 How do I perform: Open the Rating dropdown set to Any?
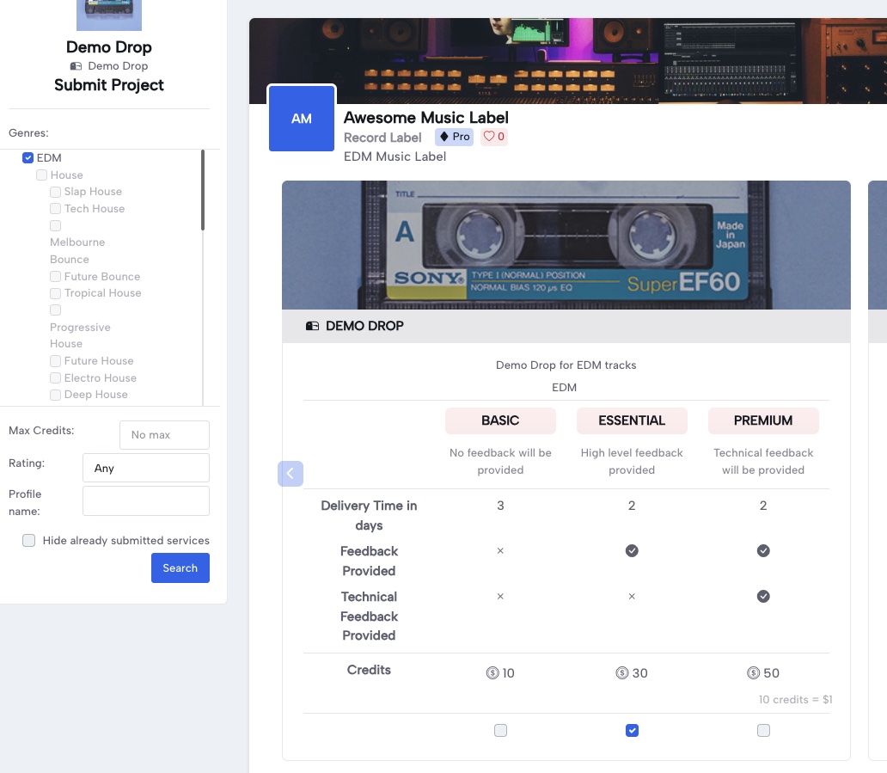click(145, 468)
